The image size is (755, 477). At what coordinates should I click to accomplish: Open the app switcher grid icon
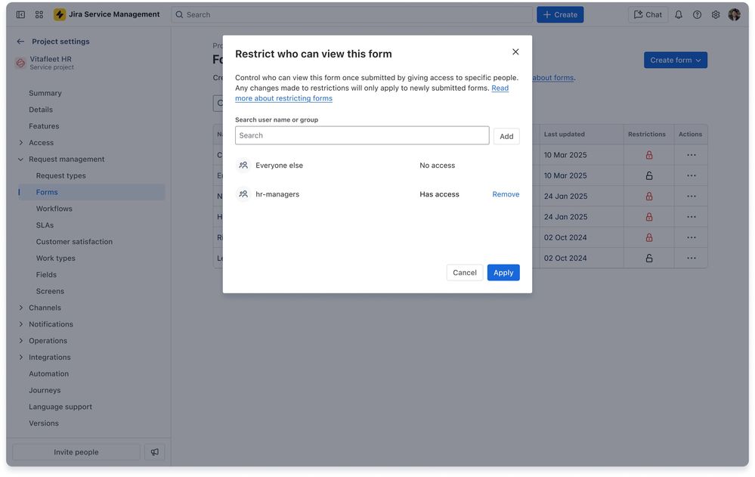coord(39,14)
